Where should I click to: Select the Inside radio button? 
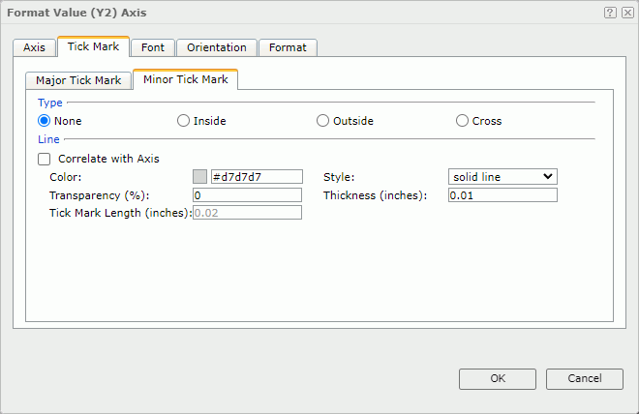point(183,121)
